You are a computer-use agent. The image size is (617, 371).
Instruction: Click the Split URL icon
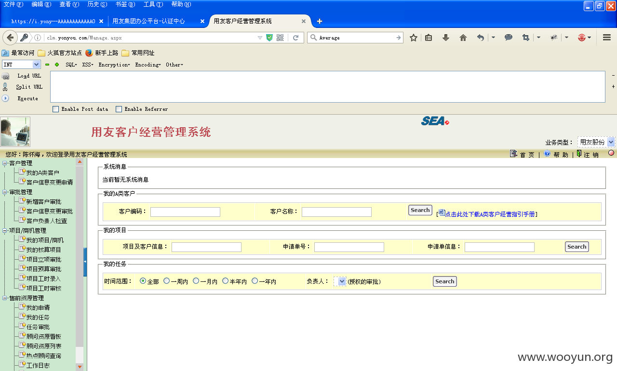coord(5,87)
